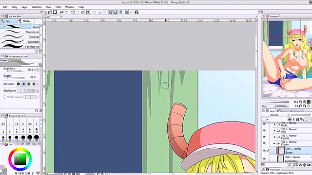The width and height of the screenshot is (312, 175).
Task: Select the G-pen sub tool
Action: [x=20, y=27]
